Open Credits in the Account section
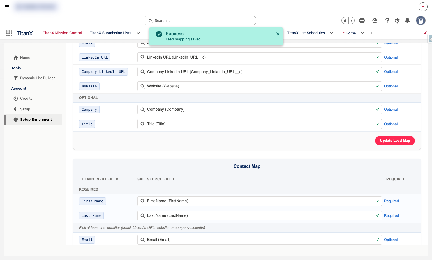The width and height of the screenshot is (432, 260). point(26,99)
